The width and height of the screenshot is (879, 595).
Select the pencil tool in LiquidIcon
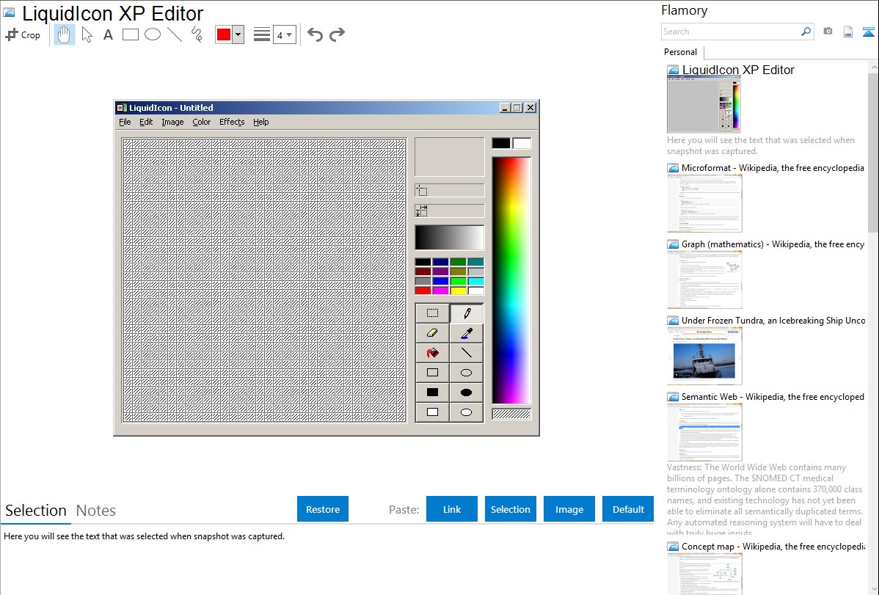(467, 313)
